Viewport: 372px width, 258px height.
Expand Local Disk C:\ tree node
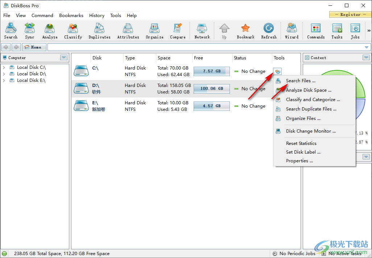click(x=4, y=67)
